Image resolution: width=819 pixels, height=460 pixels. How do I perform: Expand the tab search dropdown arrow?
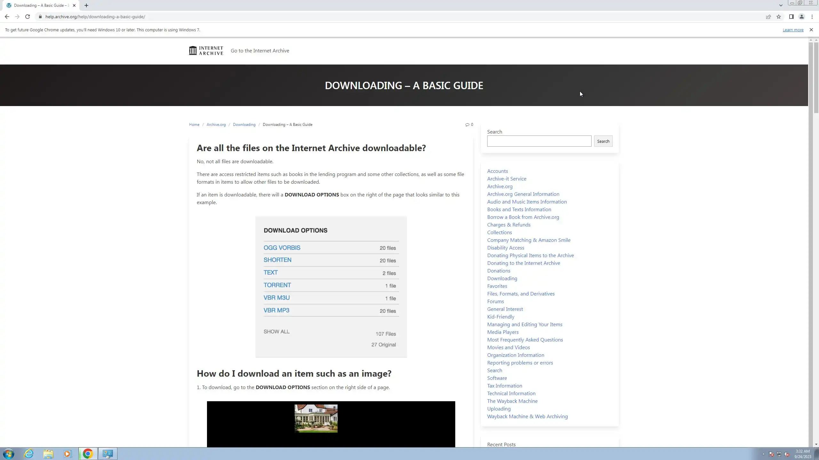coord(781,5)
